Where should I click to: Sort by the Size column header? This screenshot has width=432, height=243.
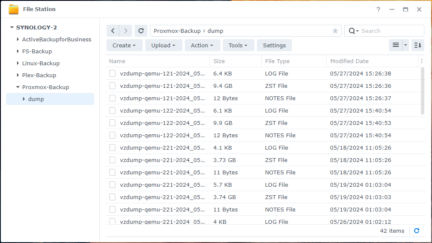tap(236, 61)
